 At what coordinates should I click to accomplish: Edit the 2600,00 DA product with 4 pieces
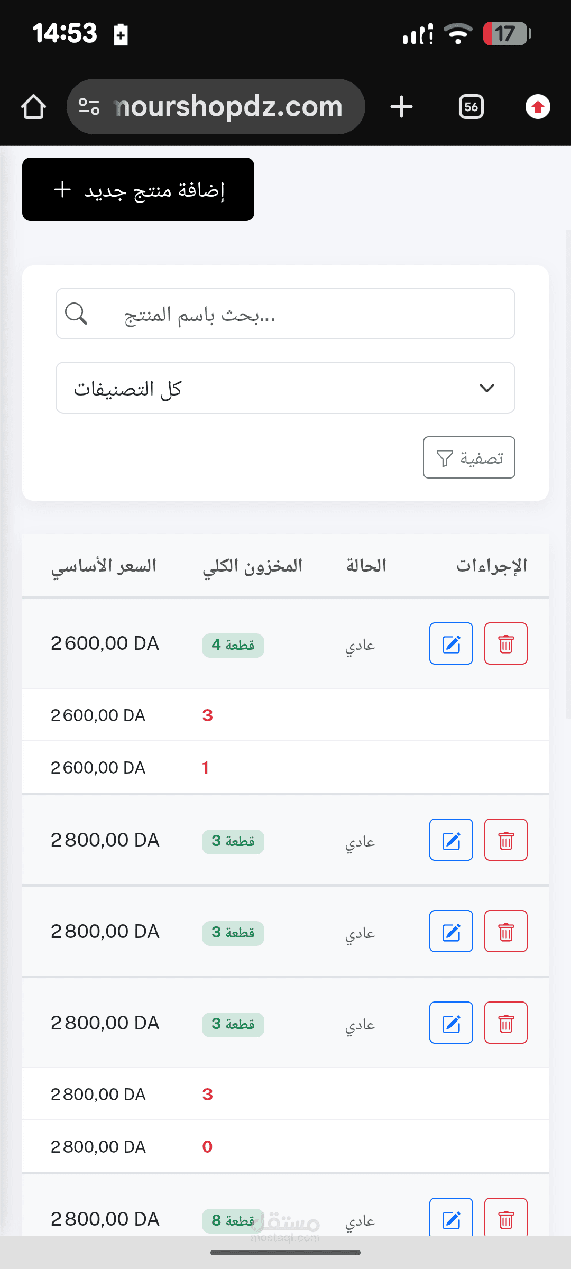tap(451, 643)
